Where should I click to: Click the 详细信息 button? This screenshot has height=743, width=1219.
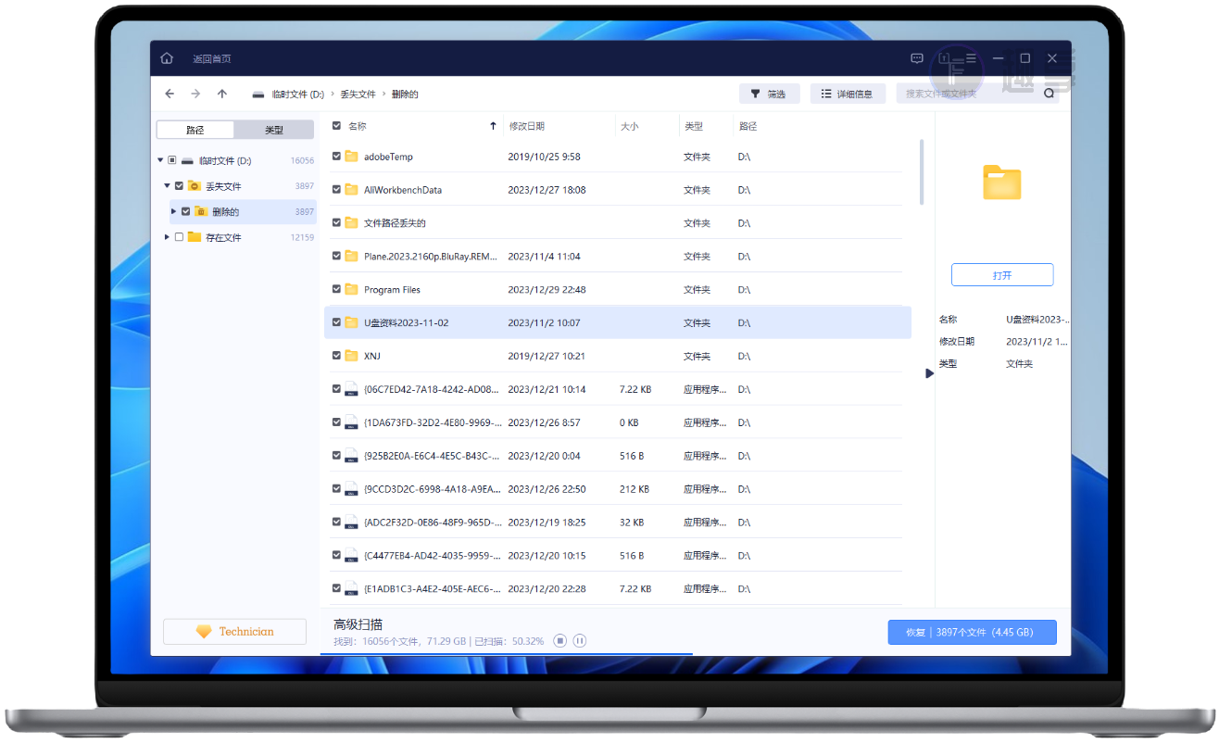coord(848,94)
